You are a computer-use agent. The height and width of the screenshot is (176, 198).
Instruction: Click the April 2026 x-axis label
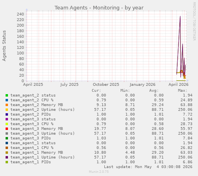tap(178, 85)
